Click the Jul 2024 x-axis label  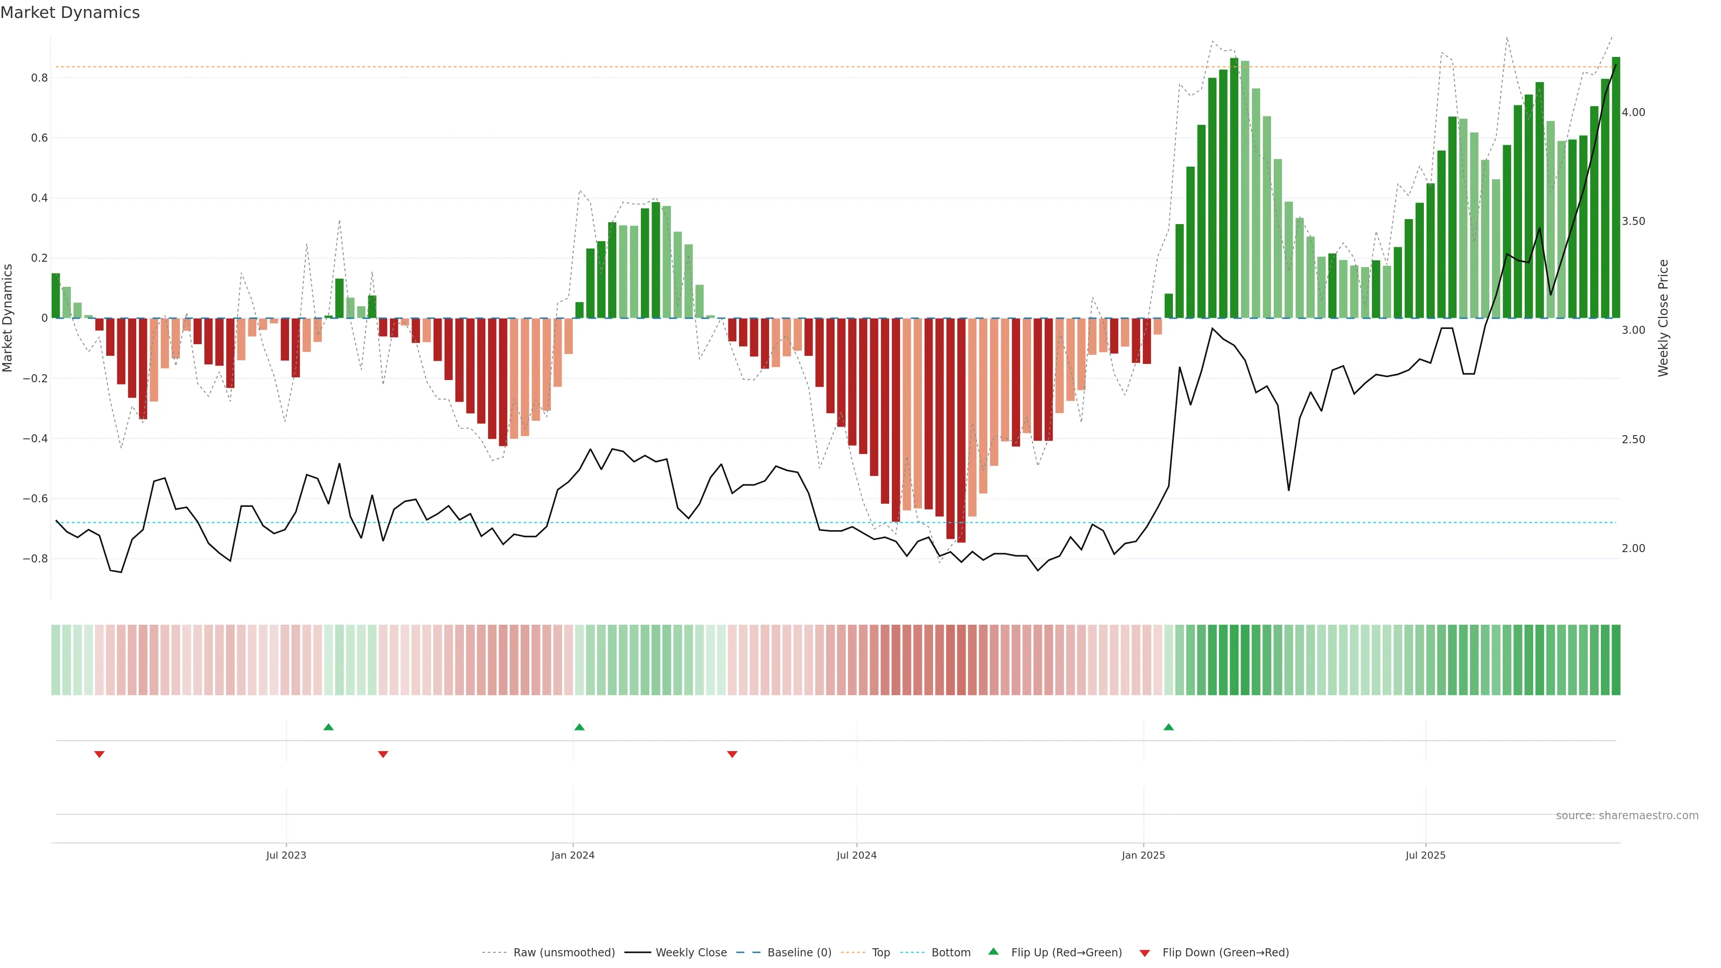click(856, 855)
